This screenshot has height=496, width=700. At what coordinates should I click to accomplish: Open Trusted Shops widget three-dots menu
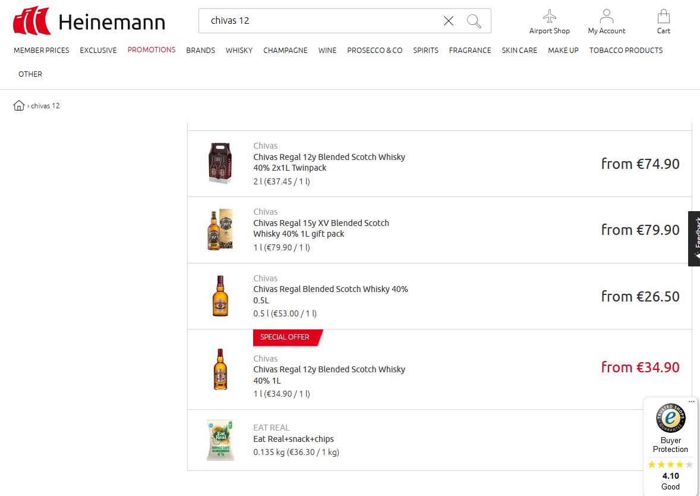(692, 401)
